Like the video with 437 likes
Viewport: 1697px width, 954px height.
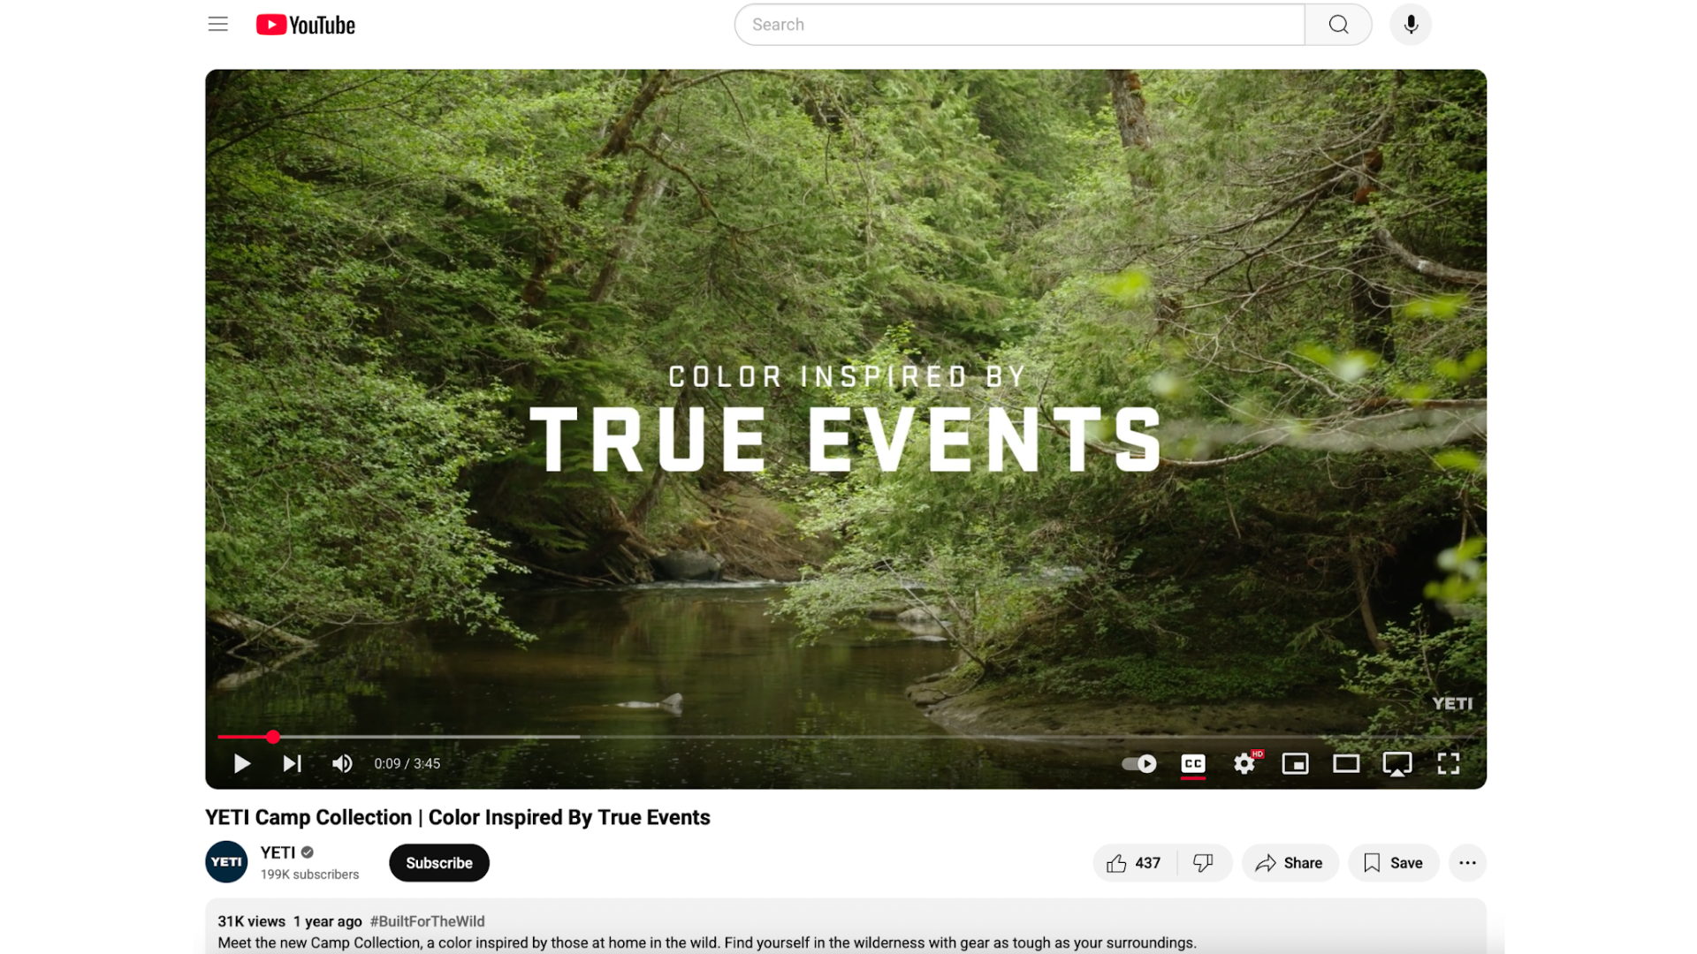pyautogui.click(x=1134, y=863)
